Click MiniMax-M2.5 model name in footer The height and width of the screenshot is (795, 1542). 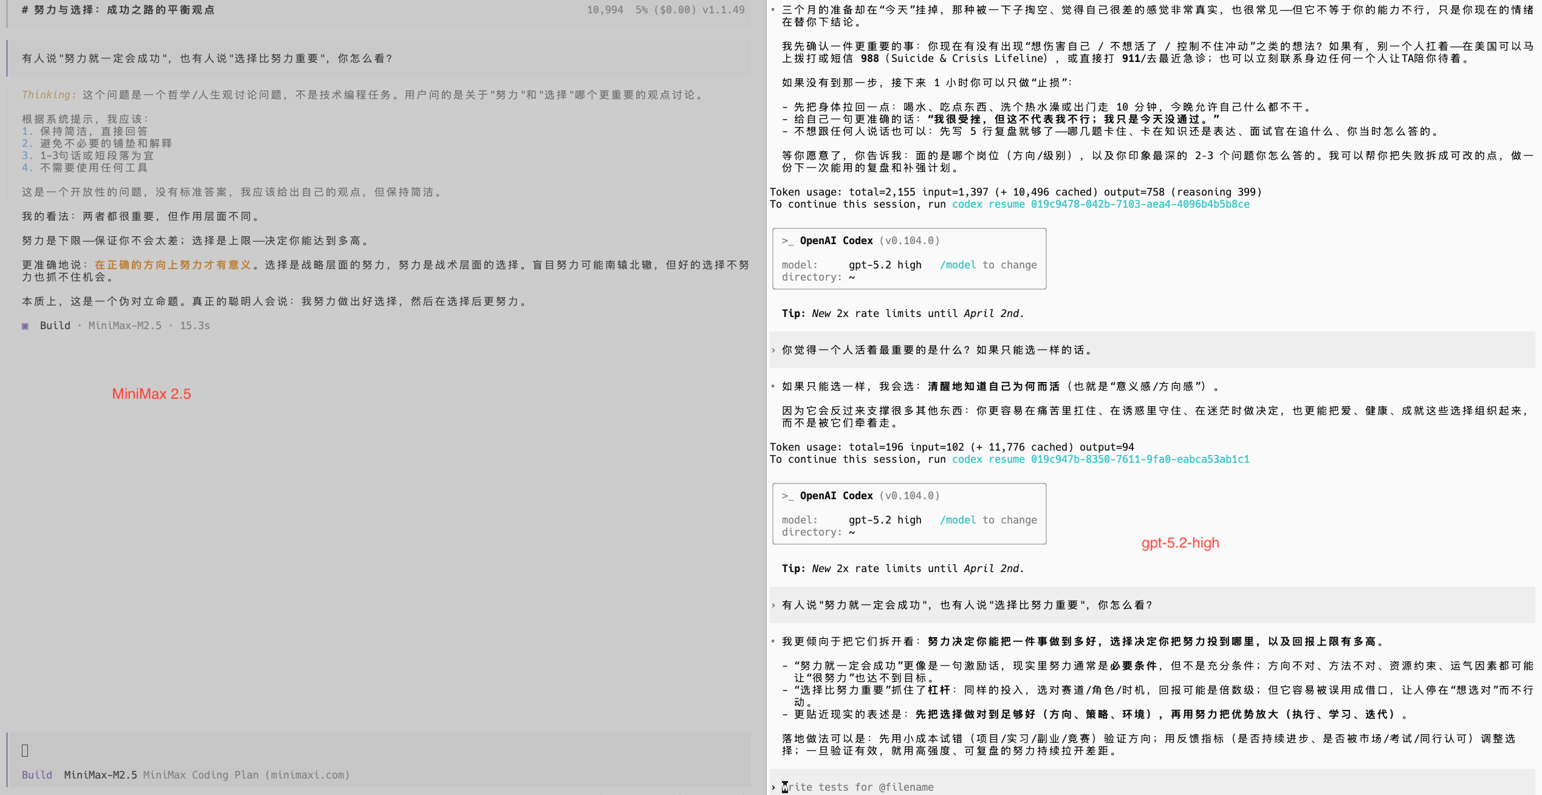pyautogui.click(x=100, y=775)
